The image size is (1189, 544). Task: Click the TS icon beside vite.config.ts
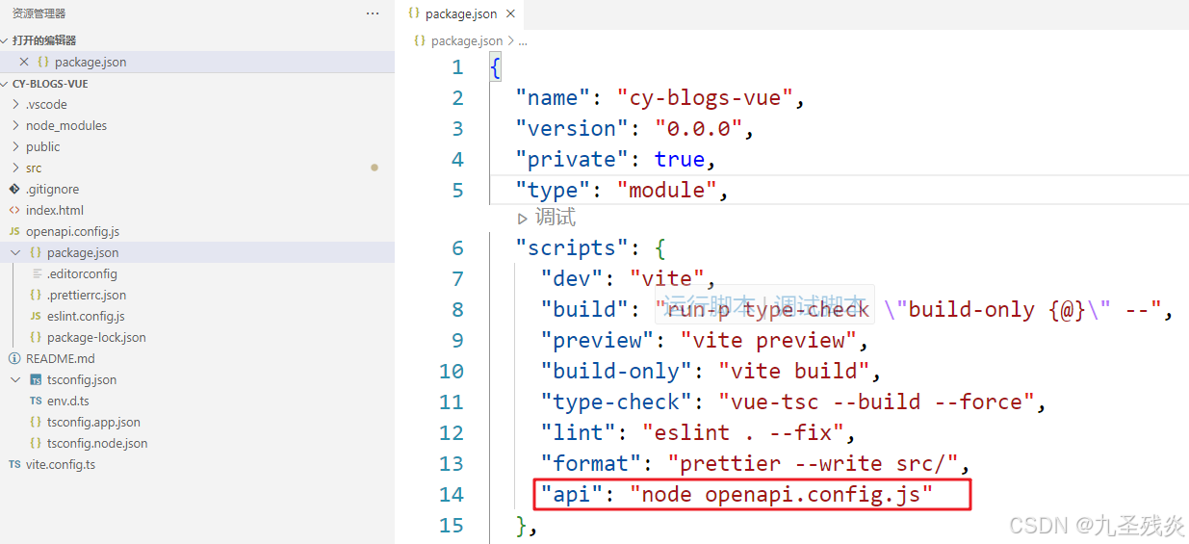point(14,464)
